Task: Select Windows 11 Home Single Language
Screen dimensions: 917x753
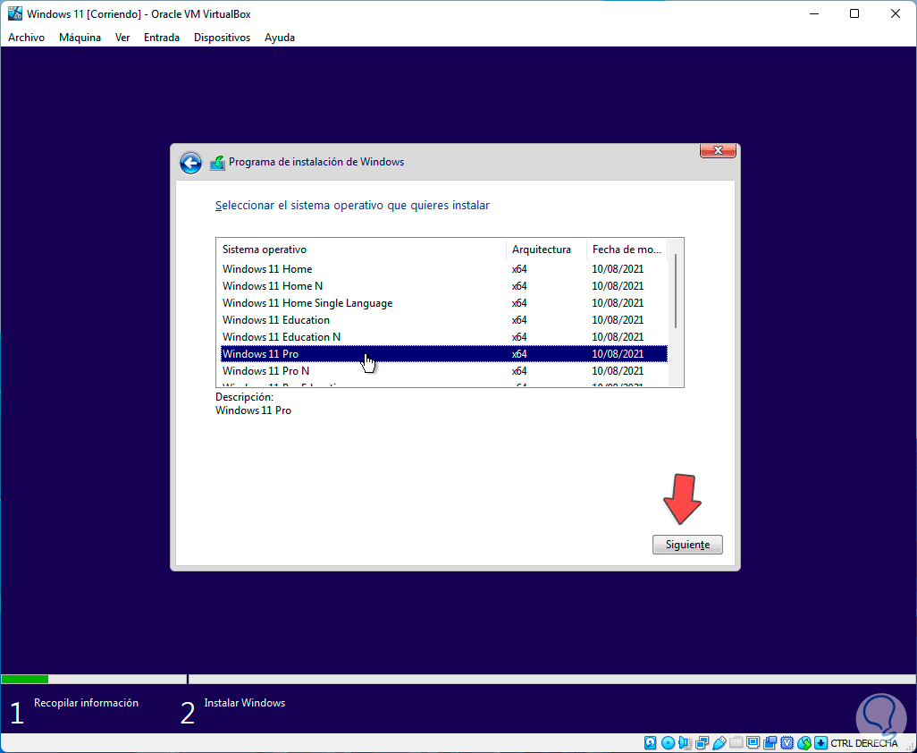Action: click(x=444, y=303)
